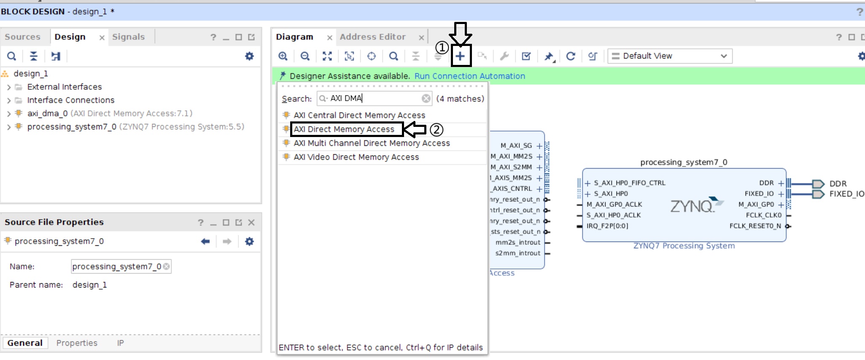The height and width of the screenshot is (360, 865).
Task: Switch to the Sources tab
Action: (x=23, y=37)
